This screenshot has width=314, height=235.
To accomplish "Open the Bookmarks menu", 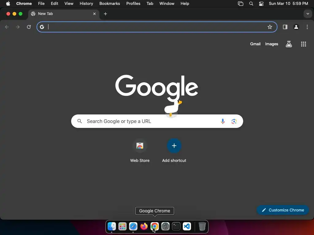I will 109,4.
